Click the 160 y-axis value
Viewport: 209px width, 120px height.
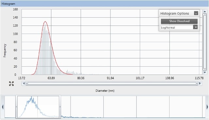point(15,9)
